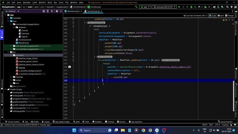The height and width of the screenshot is (134, 238).
Task: Expand the mipmap folder
Action: click(11, 77)
